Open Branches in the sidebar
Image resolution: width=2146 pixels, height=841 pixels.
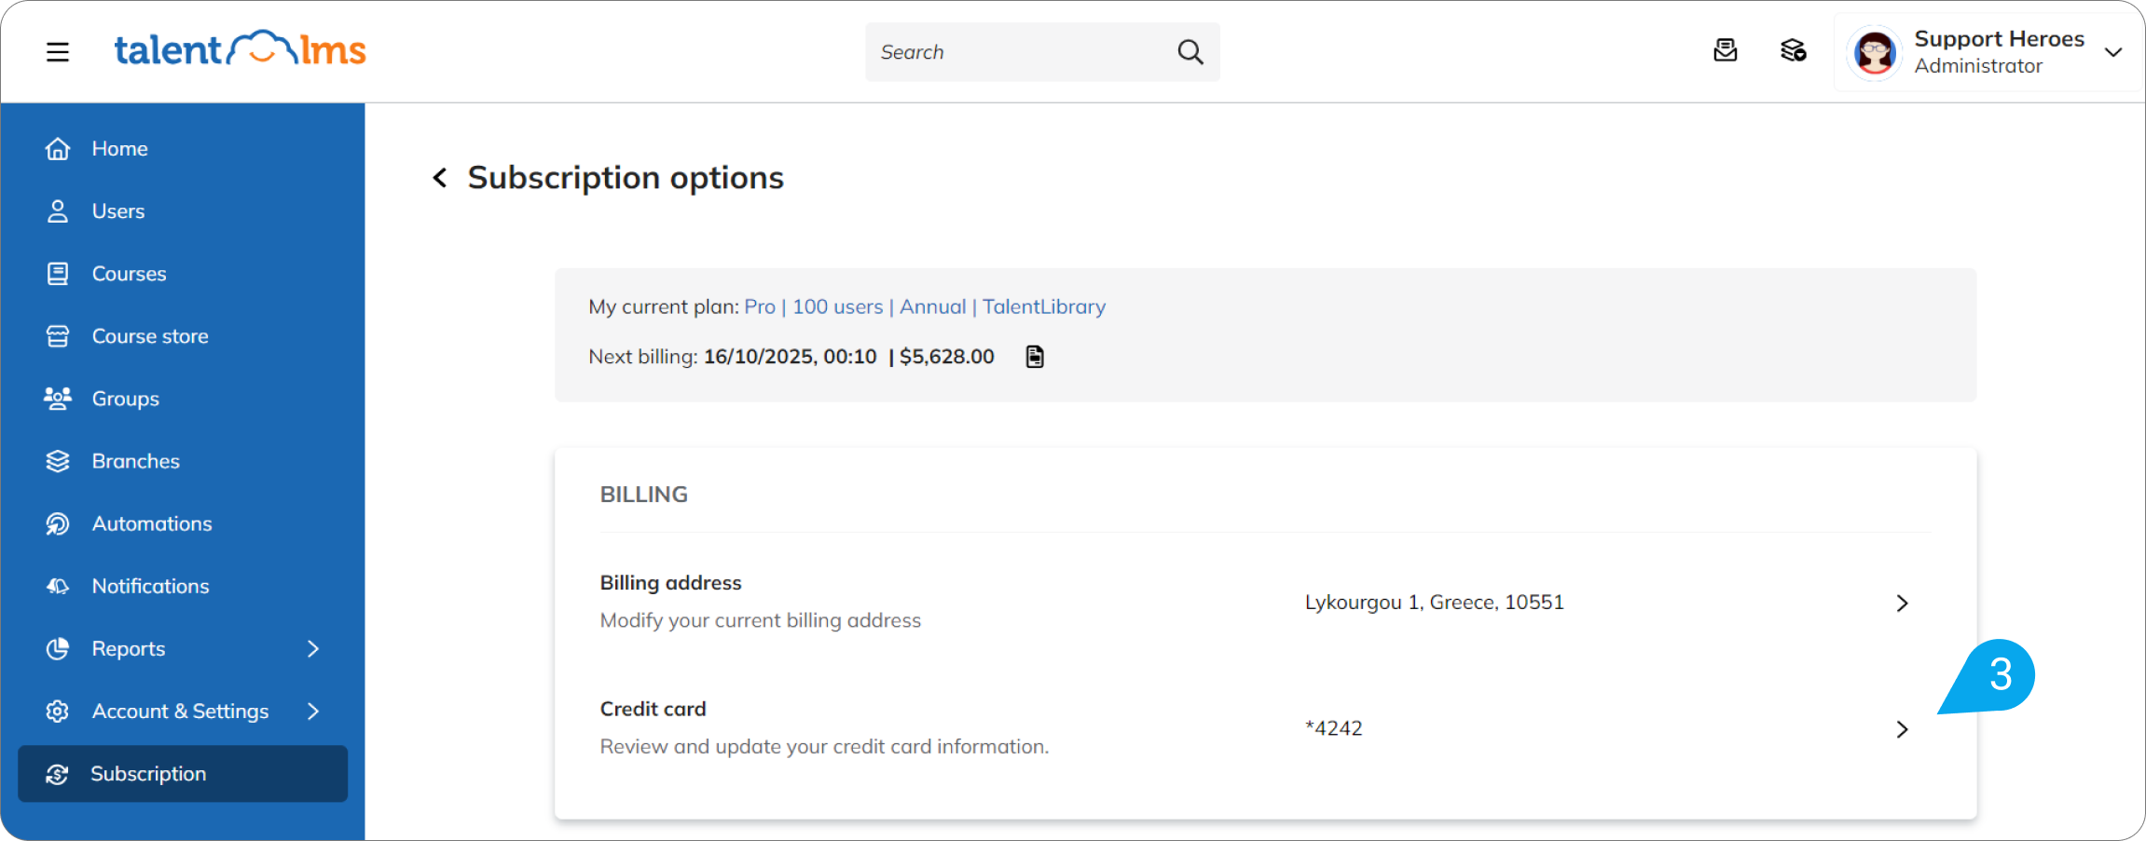[183, 461]
